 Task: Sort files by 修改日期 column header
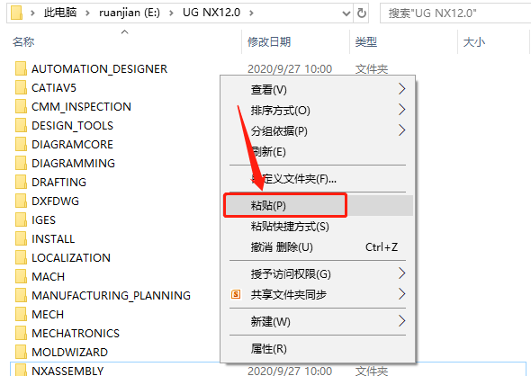point(269,41)
